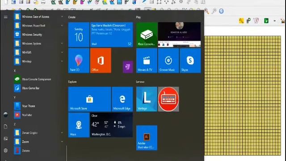Open Settings gear in the Start menu
This screenshot has width=286, height=161.
click(x=6, y=150)
